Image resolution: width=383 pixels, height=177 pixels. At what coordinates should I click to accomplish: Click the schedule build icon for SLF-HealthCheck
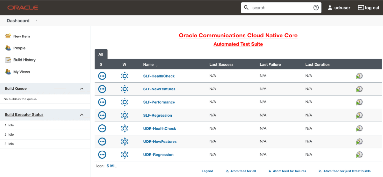pyautogui.click(x=359, y=76)
